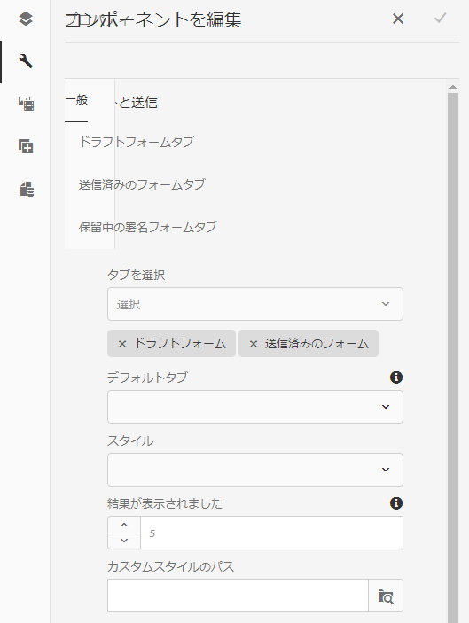Open the assets browser icon

[26, 104]
